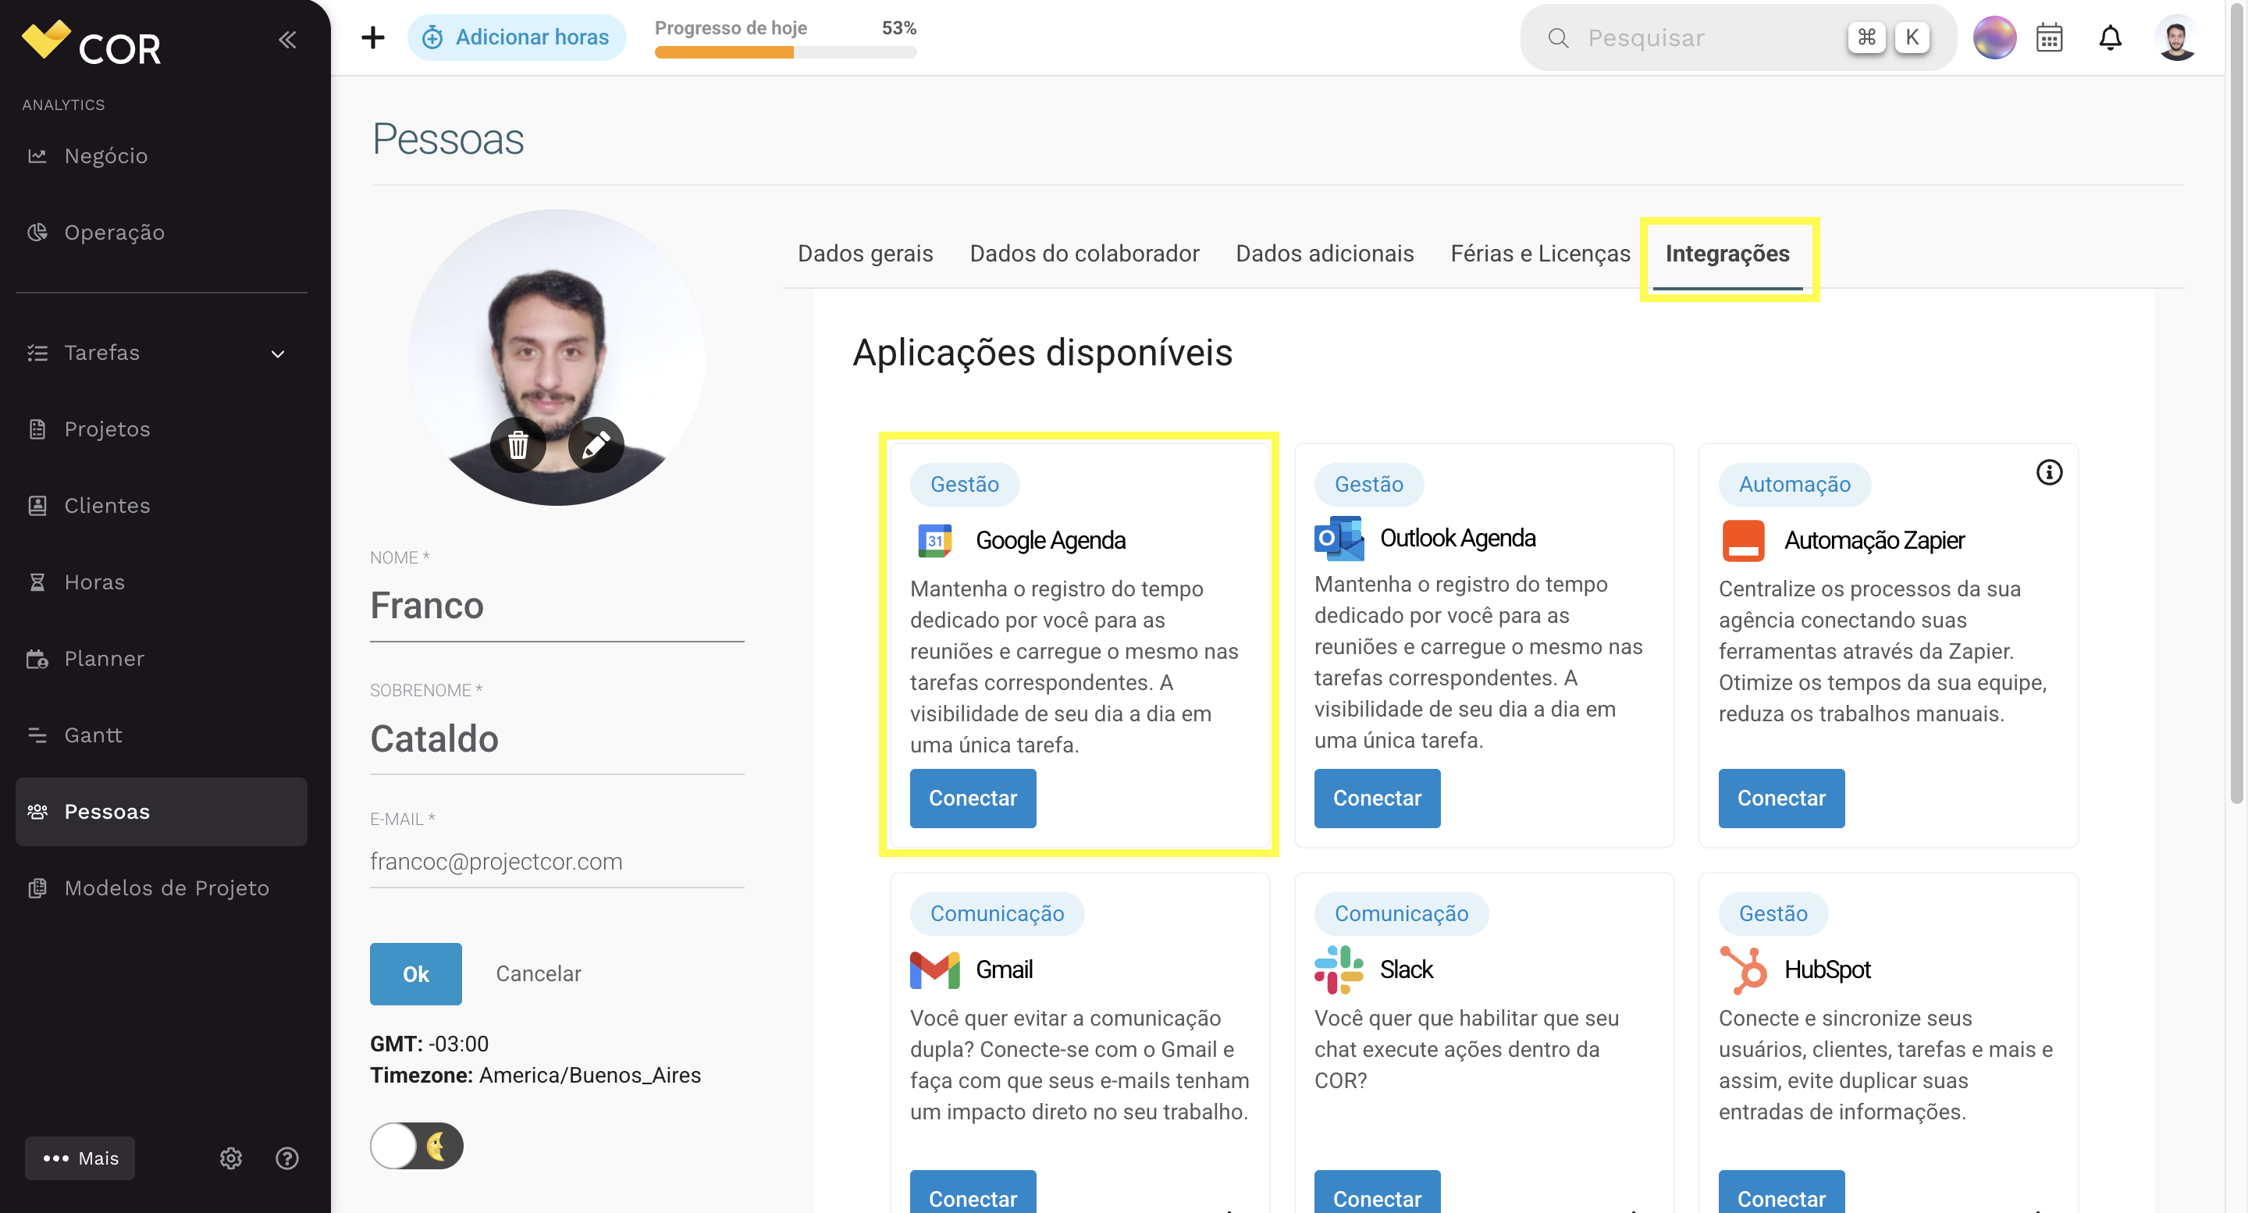This screenshot has height=1213, width=2248.
Task: Connect HubSpot integration
Action: point(1781,1192)
